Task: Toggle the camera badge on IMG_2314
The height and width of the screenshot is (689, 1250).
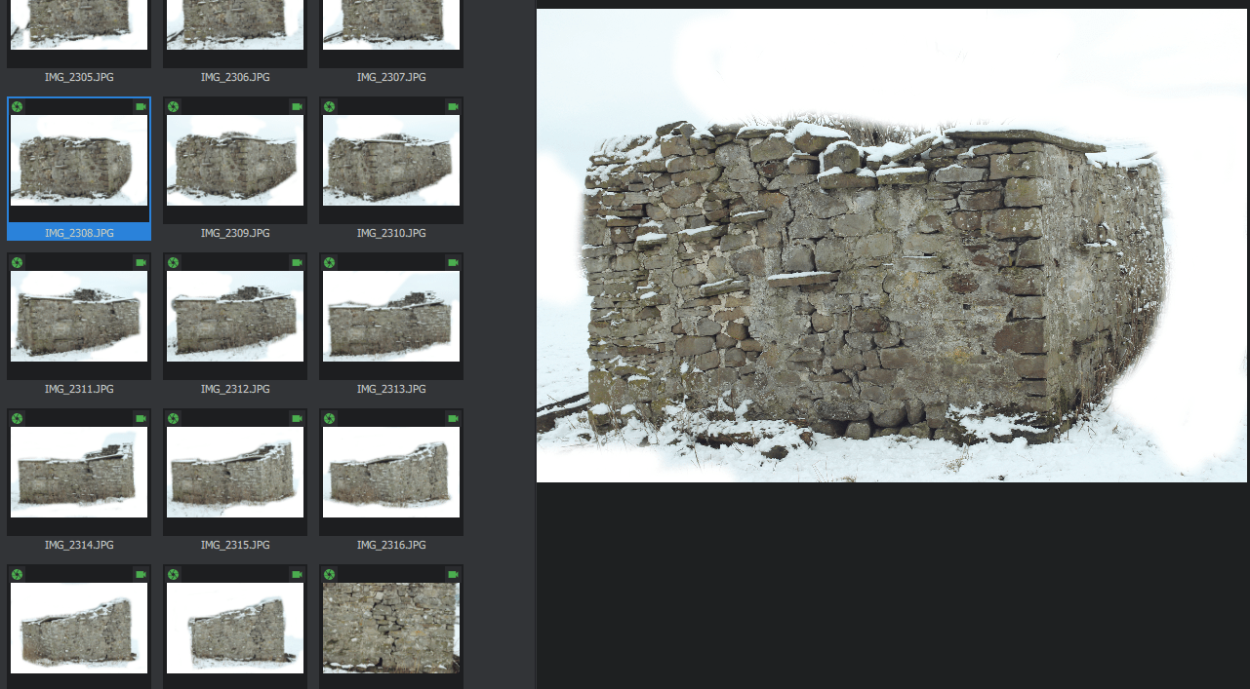Action: click(141, 418)
